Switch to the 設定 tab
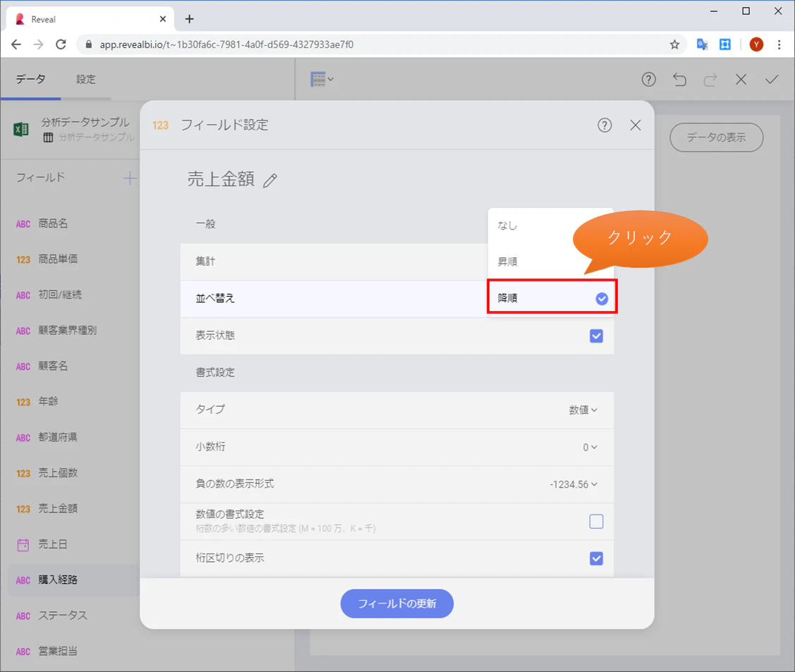 coord(85,80)
